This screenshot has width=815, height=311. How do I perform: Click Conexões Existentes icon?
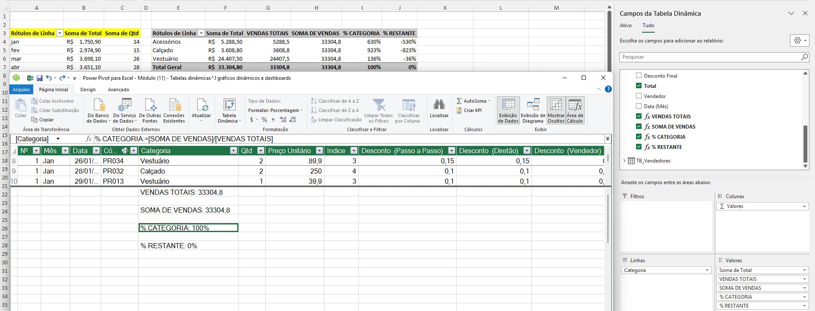pyautogui.click(x=174, y=105)
